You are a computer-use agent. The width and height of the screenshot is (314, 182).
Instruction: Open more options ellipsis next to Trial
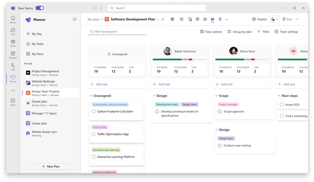coord(297,19)
